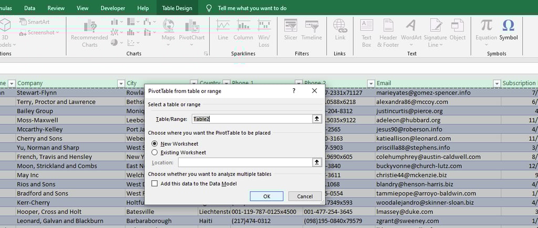538x228 pixels.
Task: Cancel the PivotTable dialog
Action: [305, 196]
